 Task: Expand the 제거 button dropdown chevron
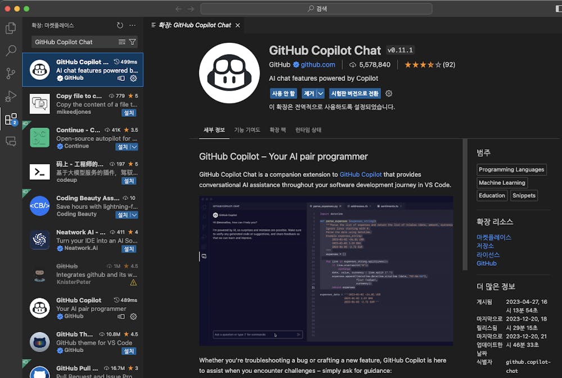pos(320,93)
